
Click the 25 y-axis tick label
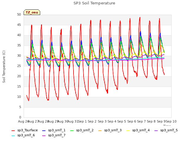19,66
